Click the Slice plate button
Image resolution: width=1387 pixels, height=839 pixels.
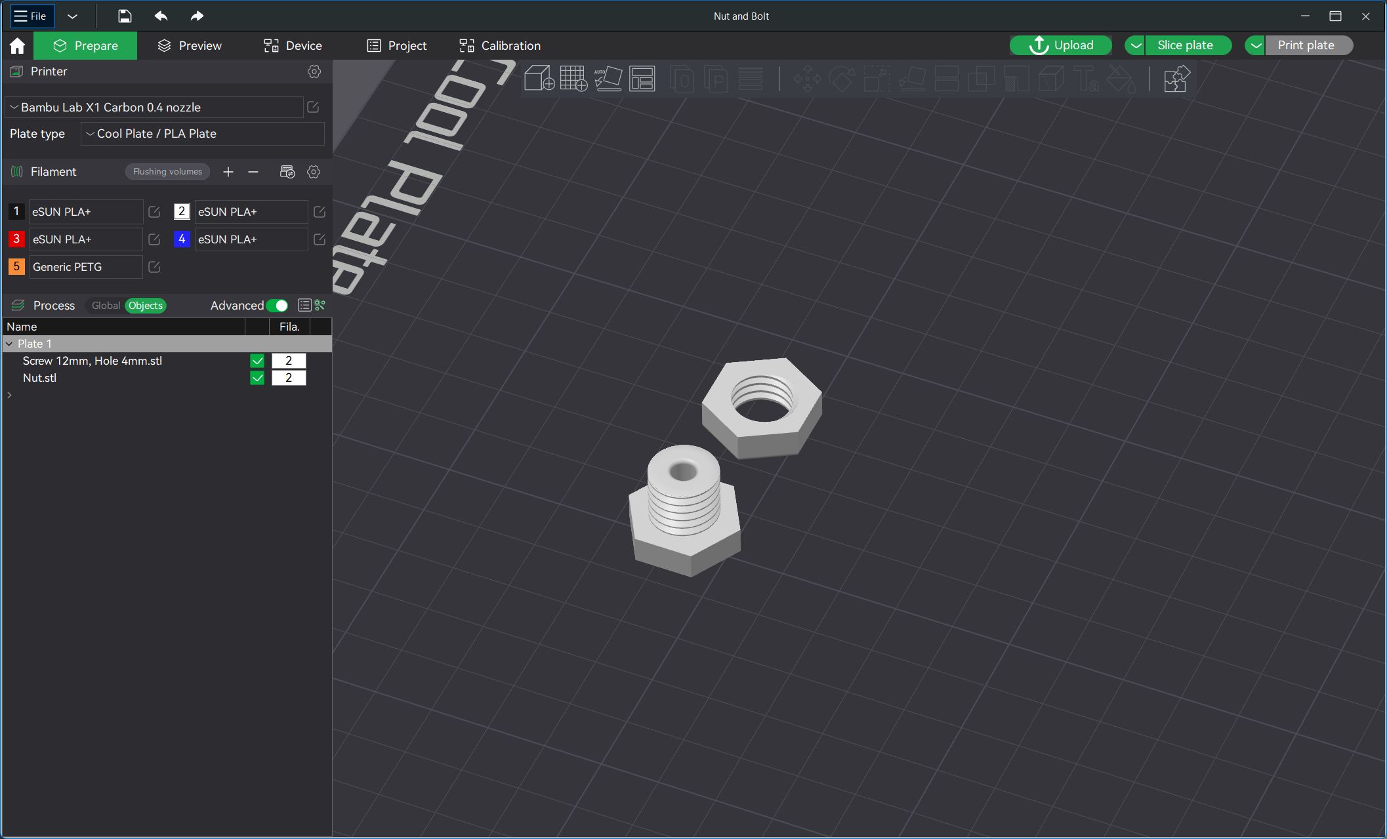(x=1185, y=45)
